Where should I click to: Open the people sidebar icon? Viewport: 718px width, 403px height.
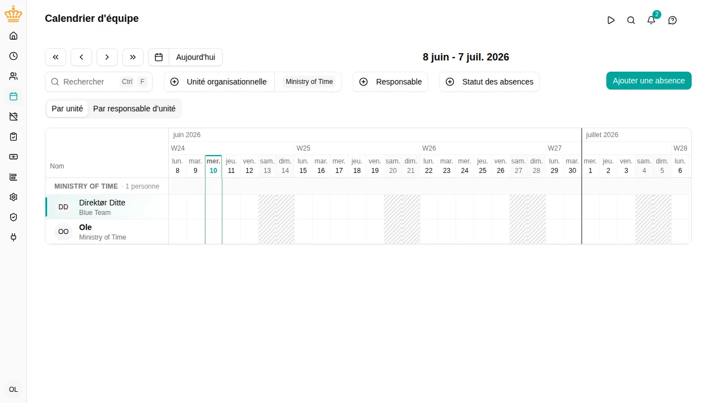13,76
